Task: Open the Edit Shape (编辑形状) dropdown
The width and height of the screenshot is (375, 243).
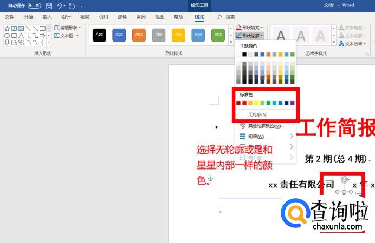Action: click(68, 28)
